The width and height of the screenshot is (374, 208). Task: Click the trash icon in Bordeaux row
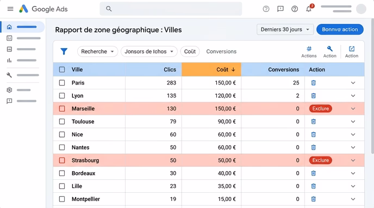(314, 173)
